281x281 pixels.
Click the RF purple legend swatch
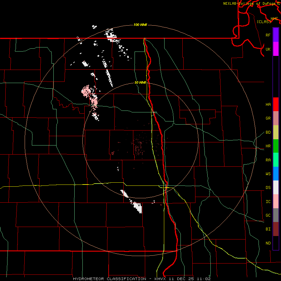coord(276,35)
